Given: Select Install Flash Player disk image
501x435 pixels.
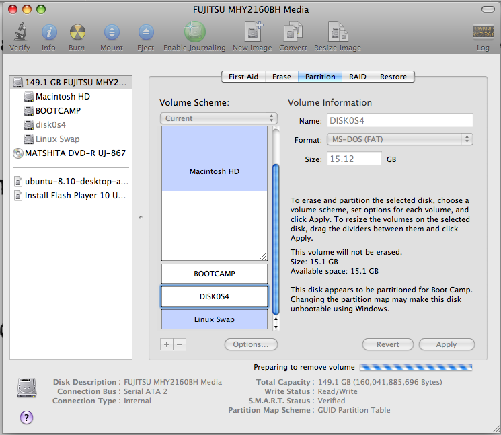Looking at the screenshot, I should point(71,195).
